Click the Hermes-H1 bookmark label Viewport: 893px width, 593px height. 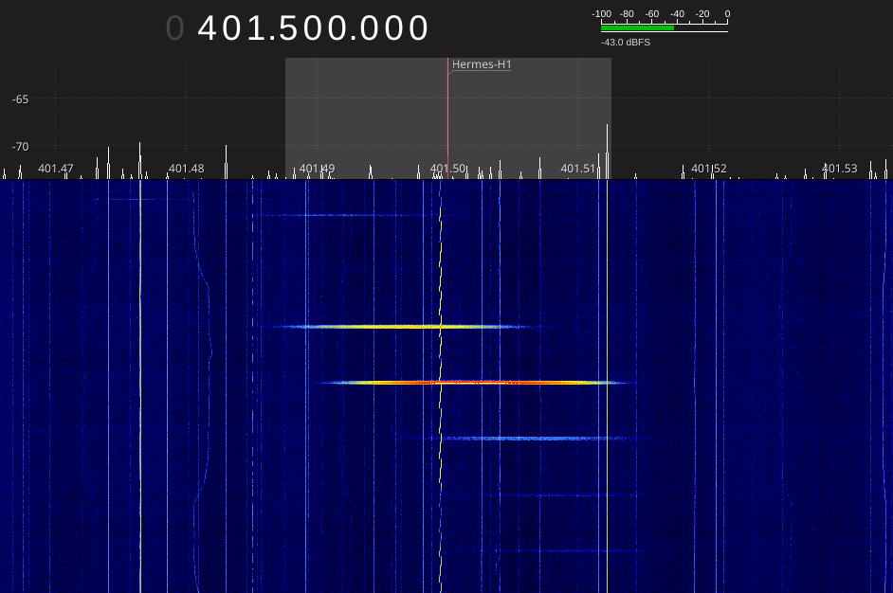click(482, 64)
